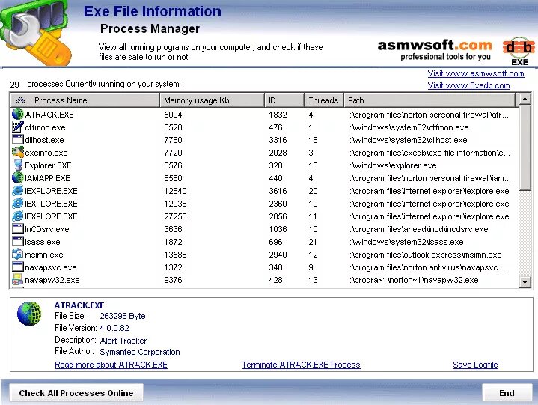The image size is (538, 405).
Task: Open Read more about ATRACK.EXE link
Action: coord(111,365)
